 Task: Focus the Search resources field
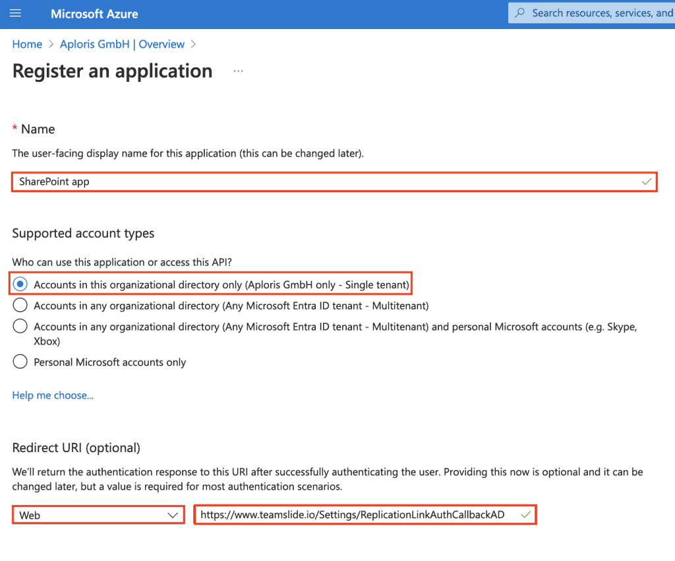point(591,13)
